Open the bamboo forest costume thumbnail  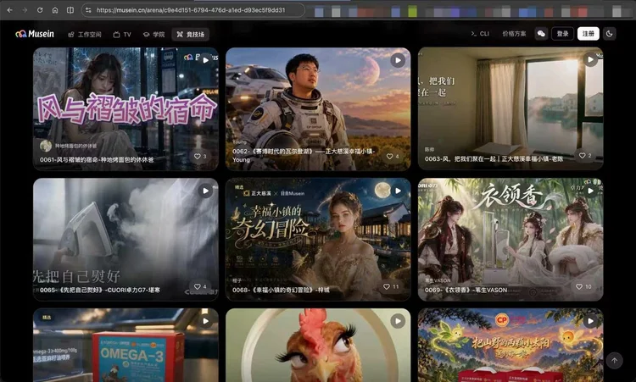coord(510,240)
